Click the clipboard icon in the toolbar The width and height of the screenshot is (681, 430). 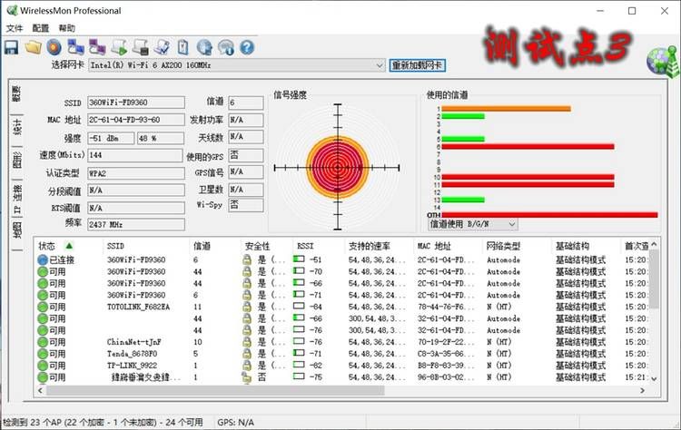coord(183,47)
